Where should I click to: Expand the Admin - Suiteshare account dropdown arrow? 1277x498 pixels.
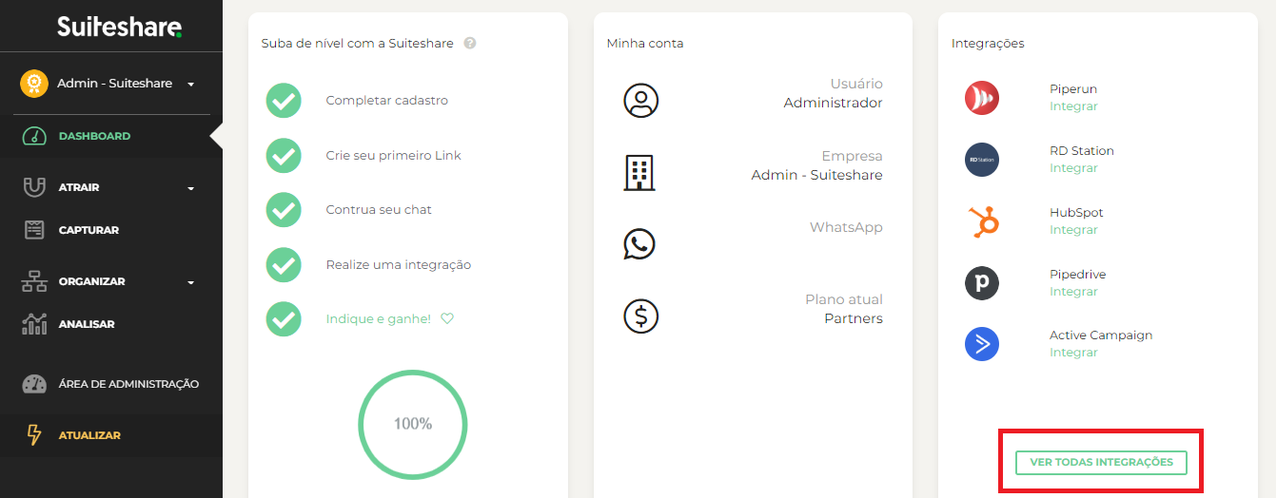[x=191, y=85]
